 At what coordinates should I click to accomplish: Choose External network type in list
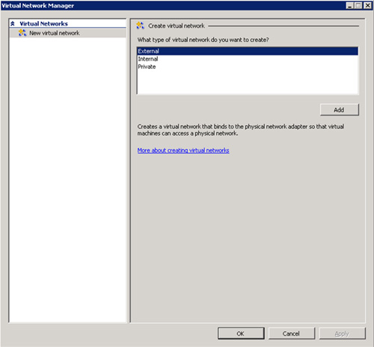pyautogui.click(x=248, y=51)
